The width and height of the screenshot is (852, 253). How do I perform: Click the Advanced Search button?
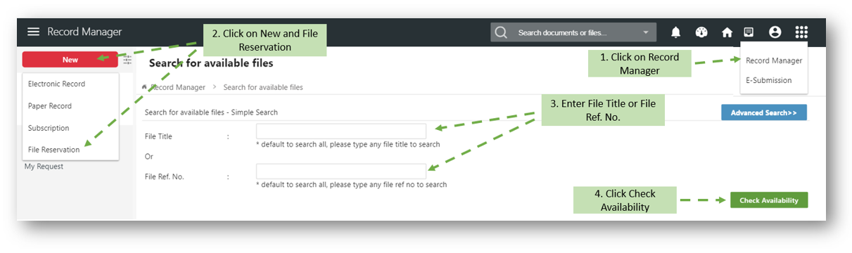pos(763,112)
